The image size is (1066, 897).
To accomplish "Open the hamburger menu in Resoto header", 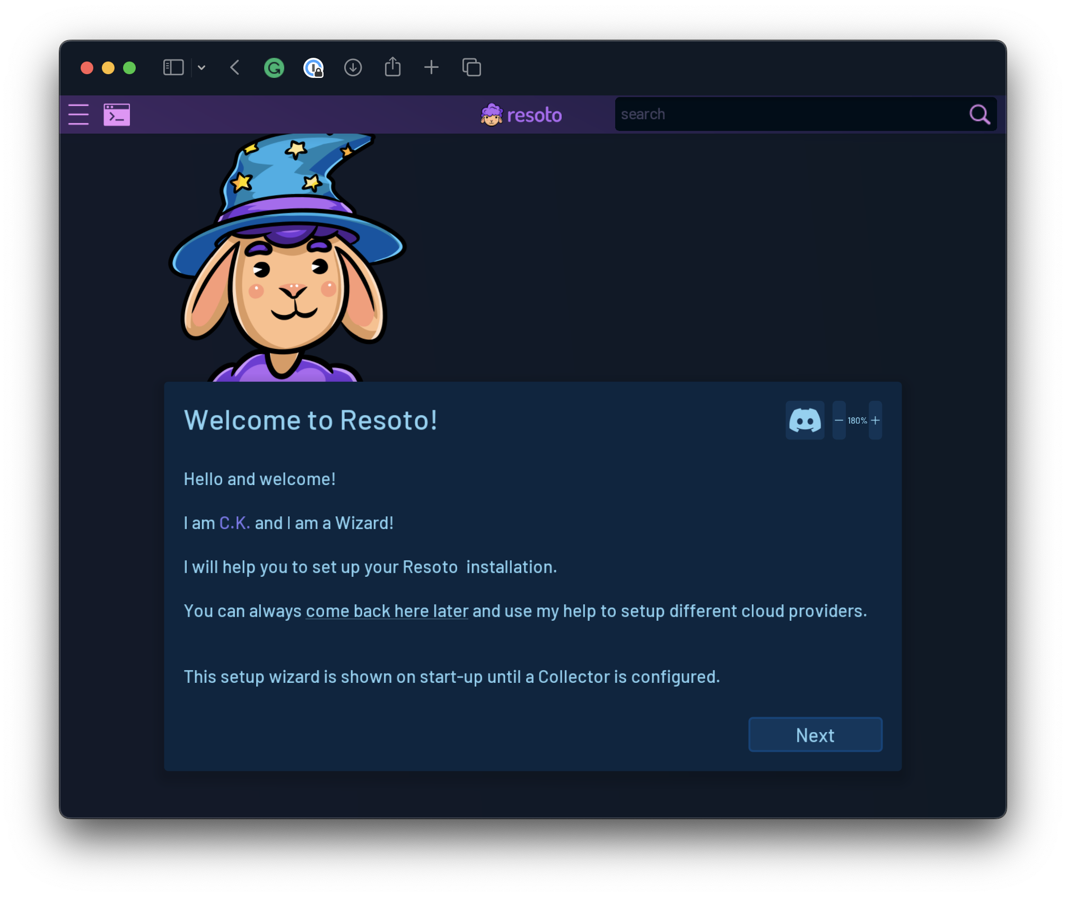I will point(78,115).
